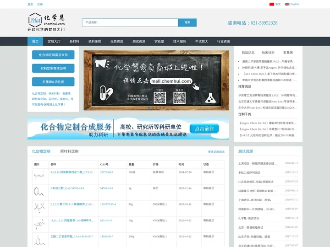
Task: Switch language via UK flag icon
Action: click(287, 4)
